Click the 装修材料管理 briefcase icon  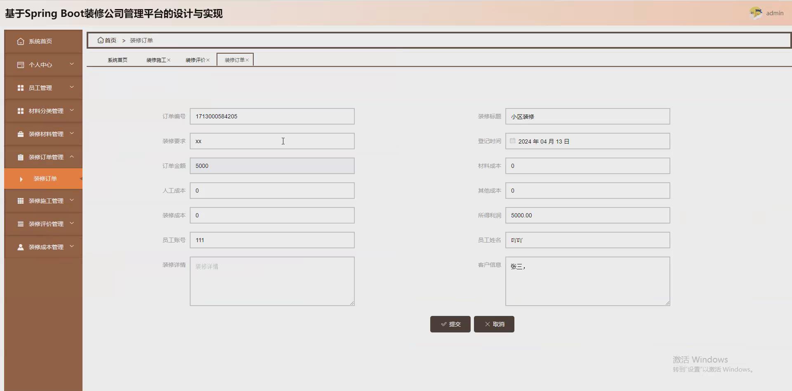(21, 134)
